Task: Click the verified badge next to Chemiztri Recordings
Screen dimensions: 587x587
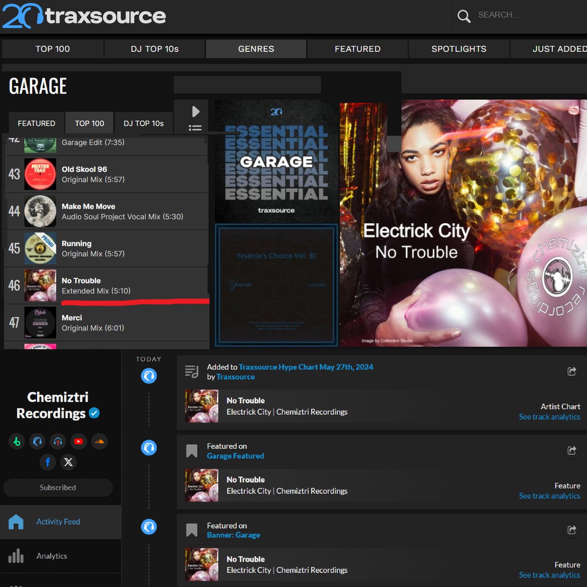Action: [94, 413]
